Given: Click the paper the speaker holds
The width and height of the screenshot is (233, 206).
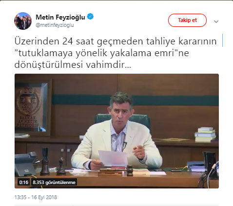Looking at the screenshot, I should coord(113,159).
